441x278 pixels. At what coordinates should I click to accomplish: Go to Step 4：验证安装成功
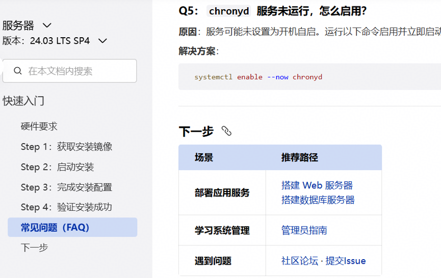(x=66, y=207)
